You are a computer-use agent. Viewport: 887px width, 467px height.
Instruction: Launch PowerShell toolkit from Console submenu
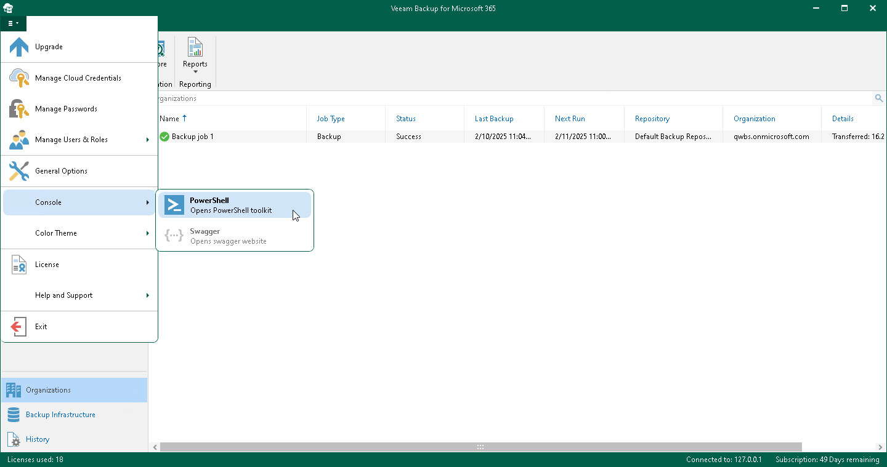click(x=235, y=205)
